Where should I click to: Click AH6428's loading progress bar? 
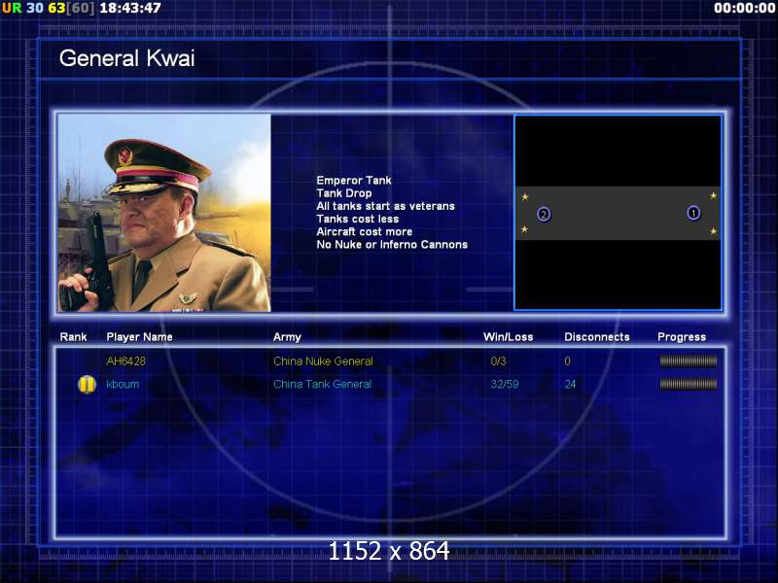(689, 360)
